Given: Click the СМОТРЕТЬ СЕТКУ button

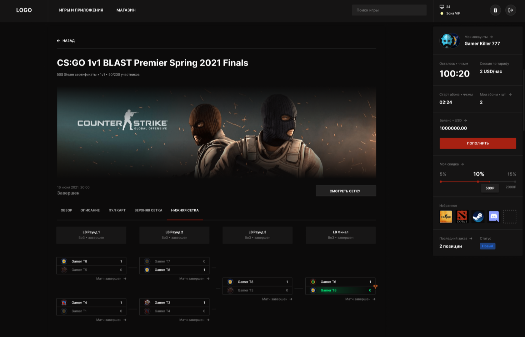Looking at the screenshot, I should coord(346,191).
